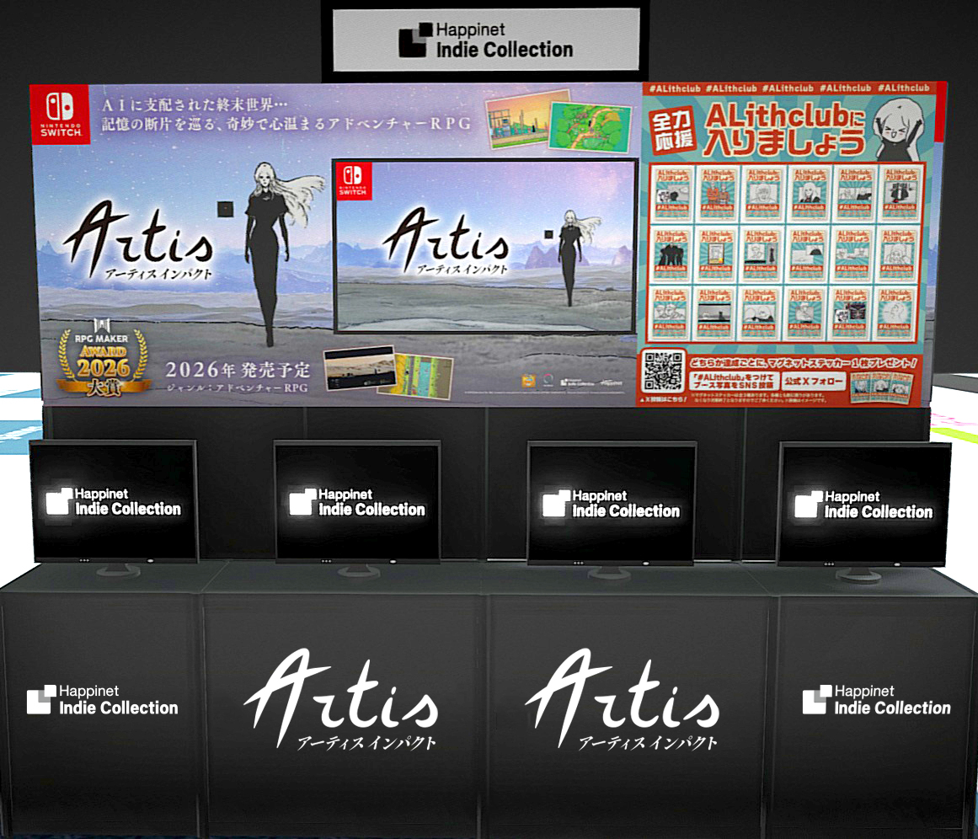Viewport: 978px width, 839px height.
Task: Click the magnet sticker samples beside 公式Xフォロー
Action: [880, 387]
